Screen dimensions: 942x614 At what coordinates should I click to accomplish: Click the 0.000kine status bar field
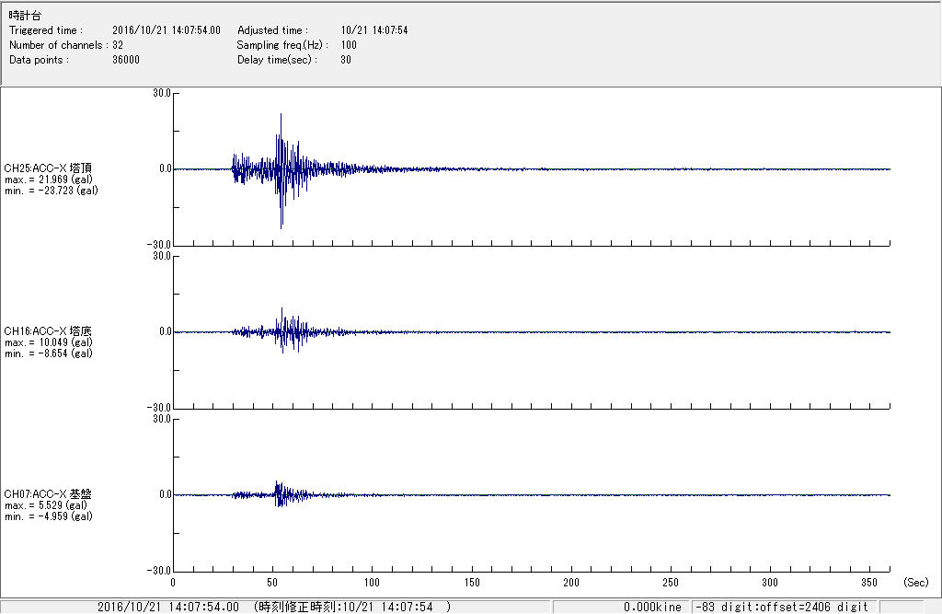pyautogui.click(x=651, y=607)
